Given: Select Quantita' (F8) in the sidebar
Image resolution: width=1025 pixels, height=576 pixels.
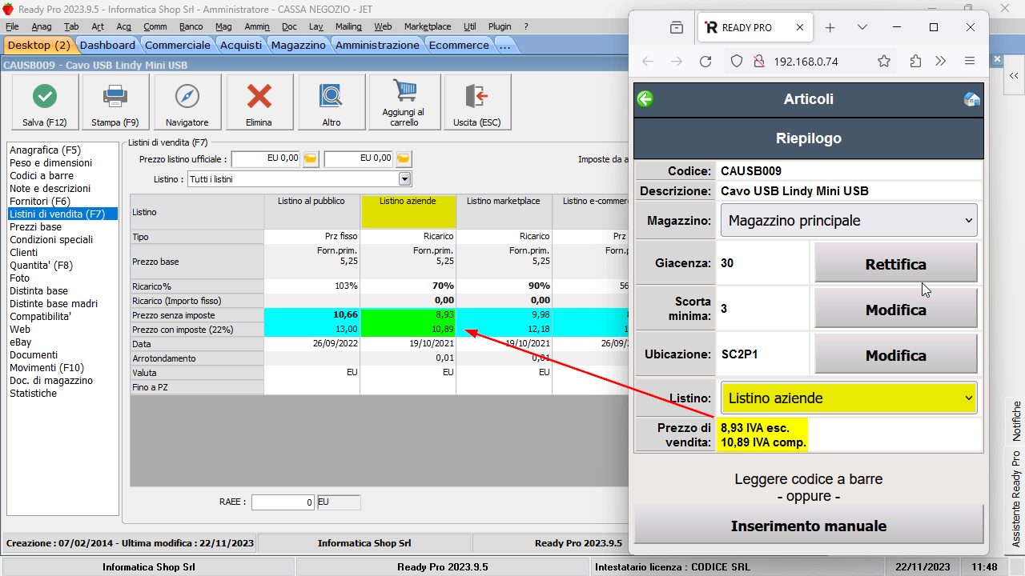Looking at the screenshot, I should pyautogui.click(x=41, y=265).
